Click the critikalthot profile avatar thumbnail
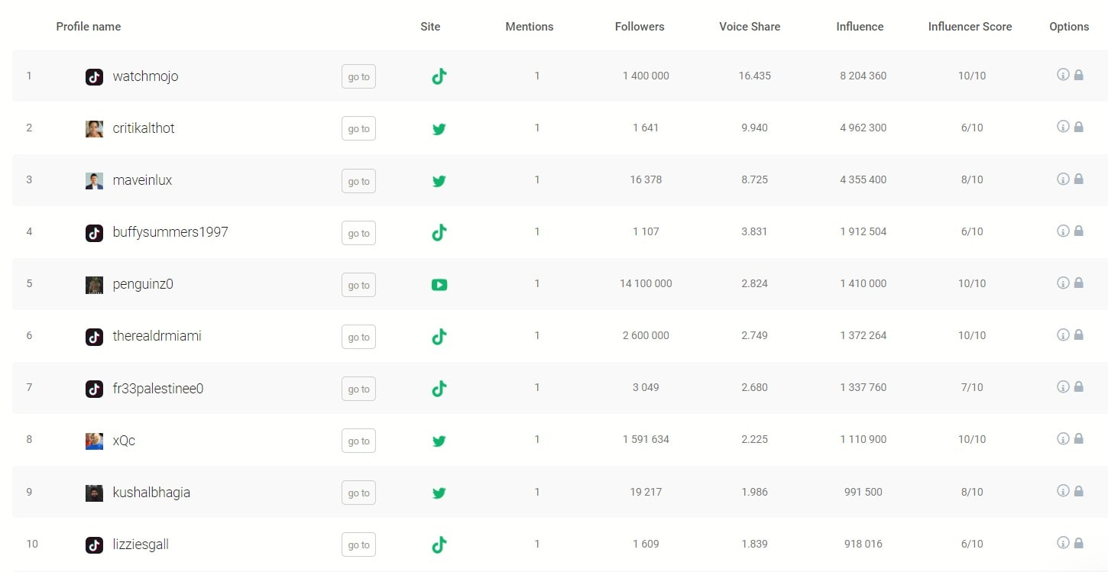This screenshot has width=1108, height=572. 94,129
